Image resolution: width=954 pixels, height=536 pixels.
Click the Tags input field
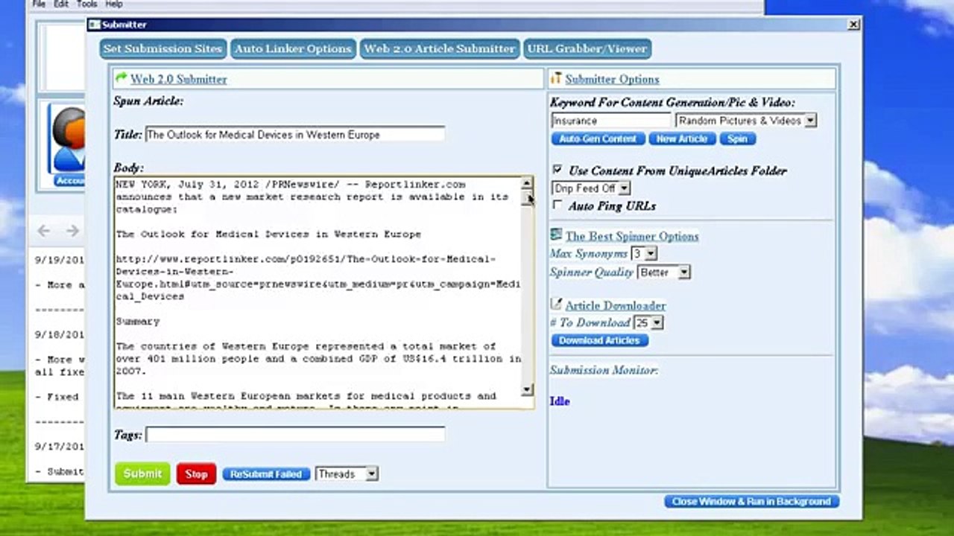click(295, 435)
